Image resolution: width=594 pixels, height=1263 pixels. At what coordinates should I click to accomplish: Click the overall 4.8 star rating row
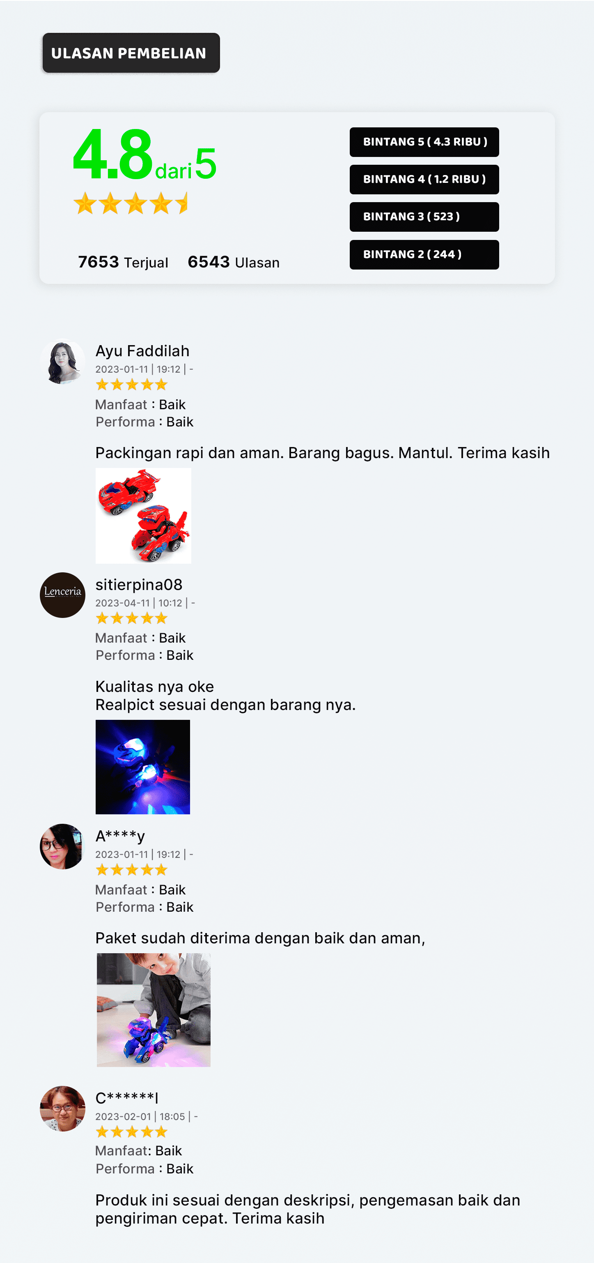130,203
